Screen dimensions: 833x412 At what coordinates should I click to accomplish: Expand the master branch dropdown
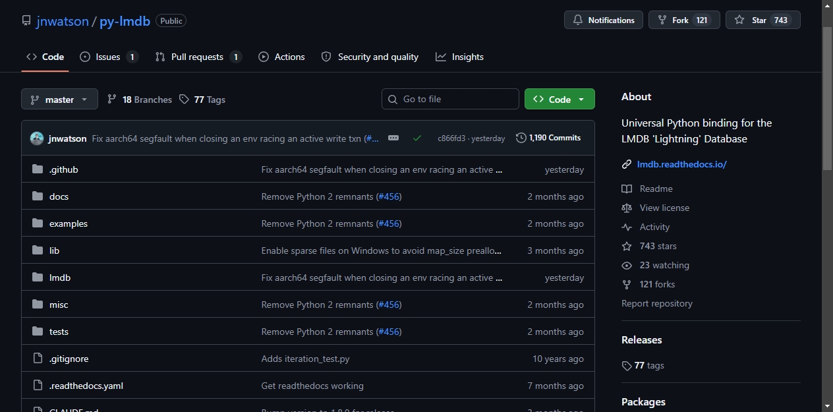tap(59, 100)
